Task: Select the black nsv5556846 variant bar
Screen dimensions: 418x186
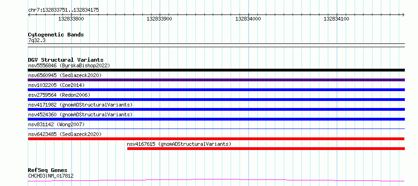Action: click(216, 70)
